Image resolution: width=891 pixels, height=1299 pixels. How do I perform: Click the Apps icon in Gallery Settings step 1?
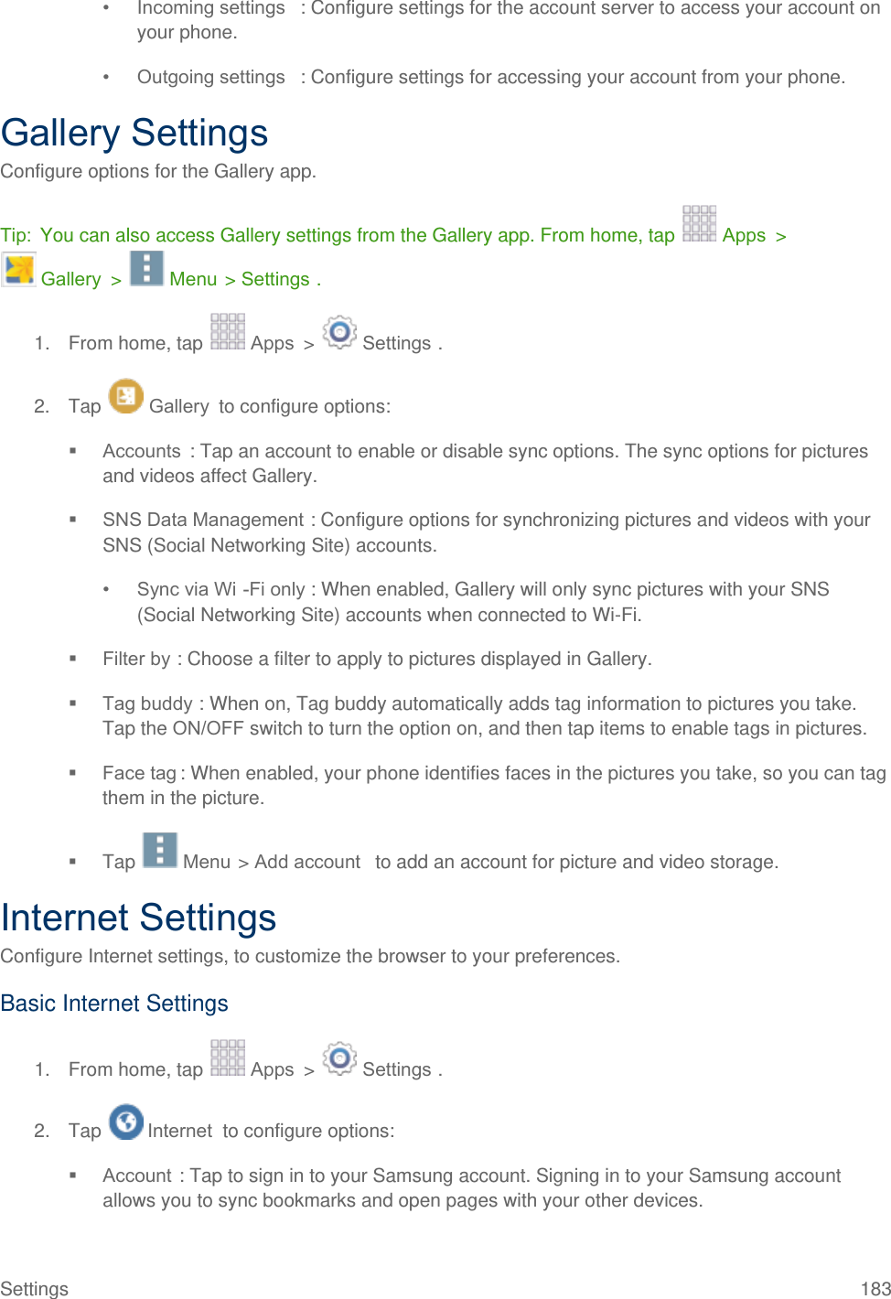[228, 332]
